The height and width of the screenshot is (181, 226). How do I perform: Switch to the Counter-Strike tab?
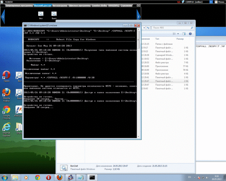point(99,6)
